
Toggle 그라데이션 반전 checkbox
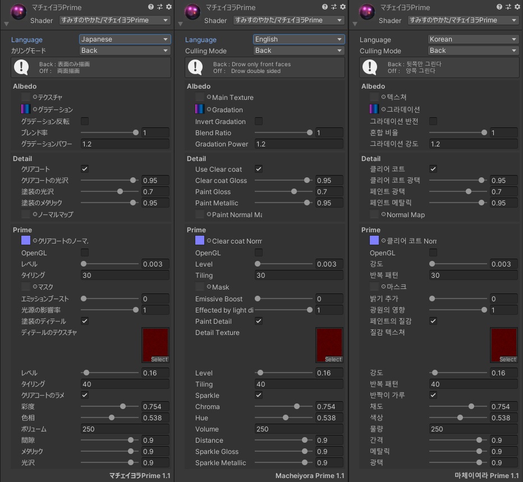tap(433, 121)
